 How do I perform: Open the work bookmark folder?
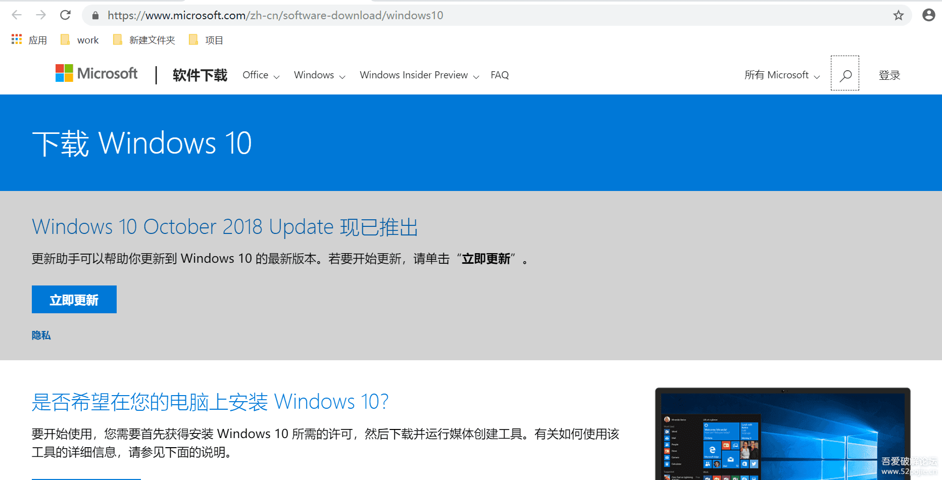pos(79,40)
